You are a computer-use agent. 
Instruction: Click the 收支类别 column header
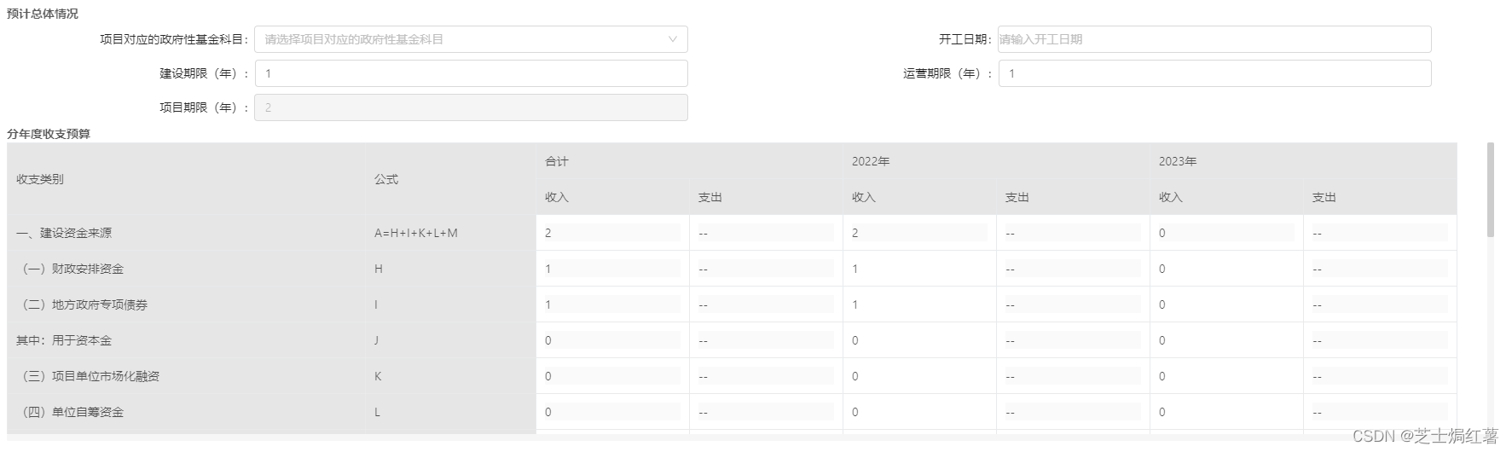(x=40, y=179)
